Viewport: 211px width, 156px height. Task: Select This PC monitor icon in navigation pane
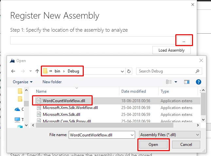pyautogui.click(x=17, y=120)
